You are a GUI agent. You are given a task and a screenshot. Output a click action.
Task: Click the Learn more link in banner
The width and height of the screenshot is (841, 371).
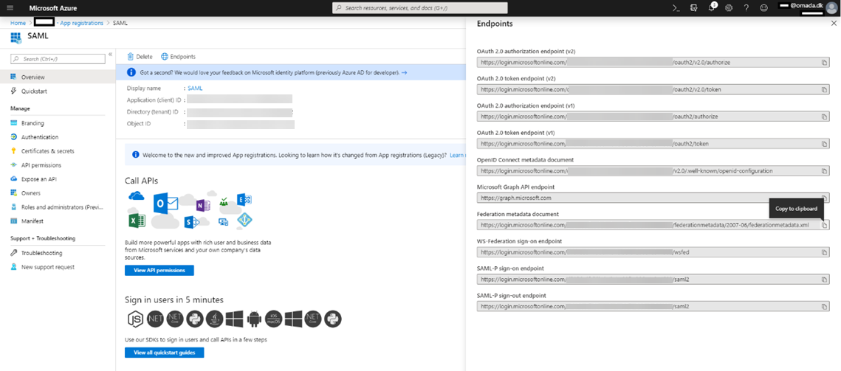click(x=458, y=155)
